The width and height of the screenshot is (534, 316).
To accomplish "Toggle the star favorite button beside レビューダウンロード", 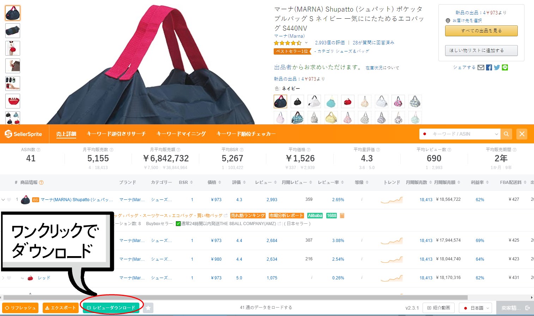I will point(148,308).
